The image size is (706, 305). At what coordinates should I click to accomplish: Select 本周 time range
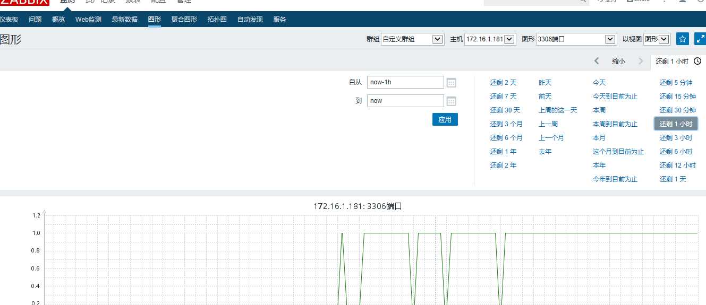[x=599, y=110]
